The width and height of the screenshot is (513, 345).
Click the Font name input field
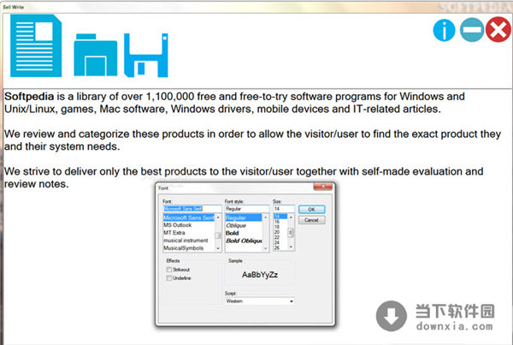coord(192,209)
